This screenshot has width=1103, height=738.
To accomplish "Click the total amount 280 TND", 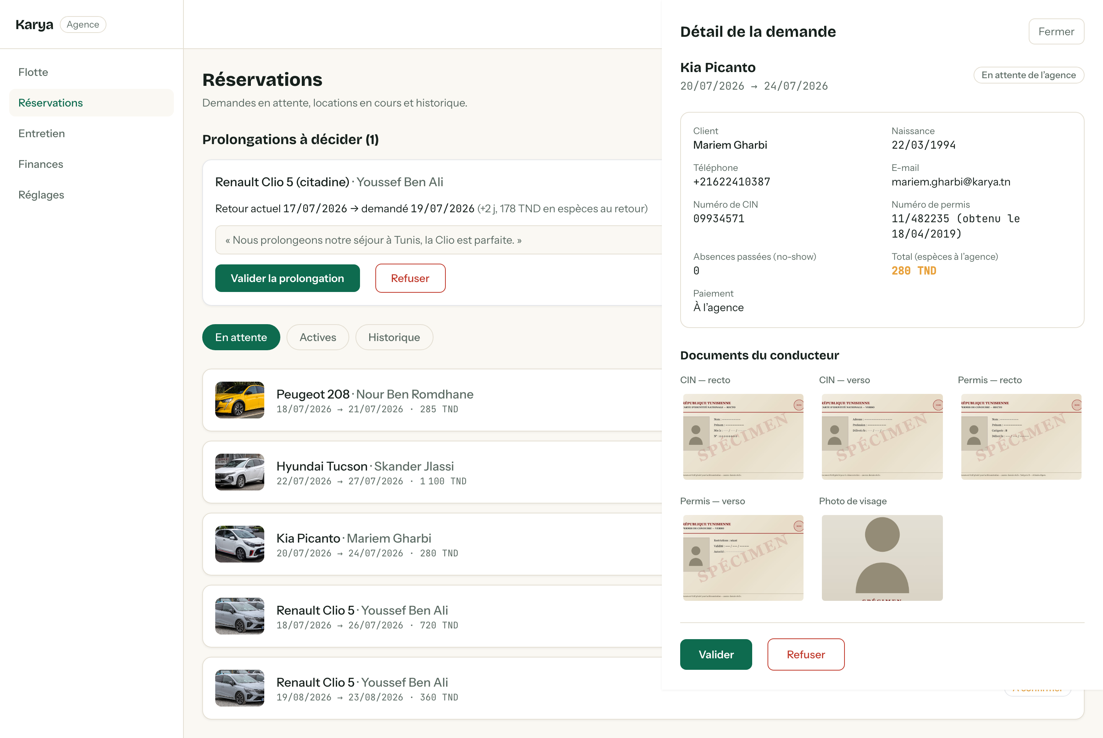I will pos(913,271).
